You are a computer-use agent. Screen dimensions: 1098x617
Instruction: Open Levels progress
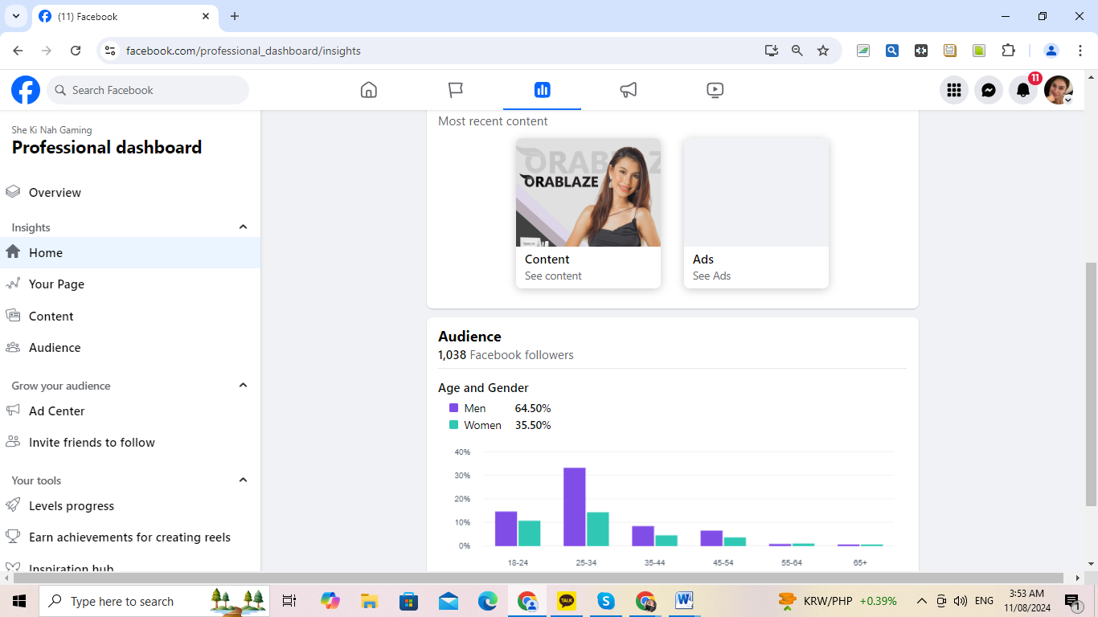[130, 506]
